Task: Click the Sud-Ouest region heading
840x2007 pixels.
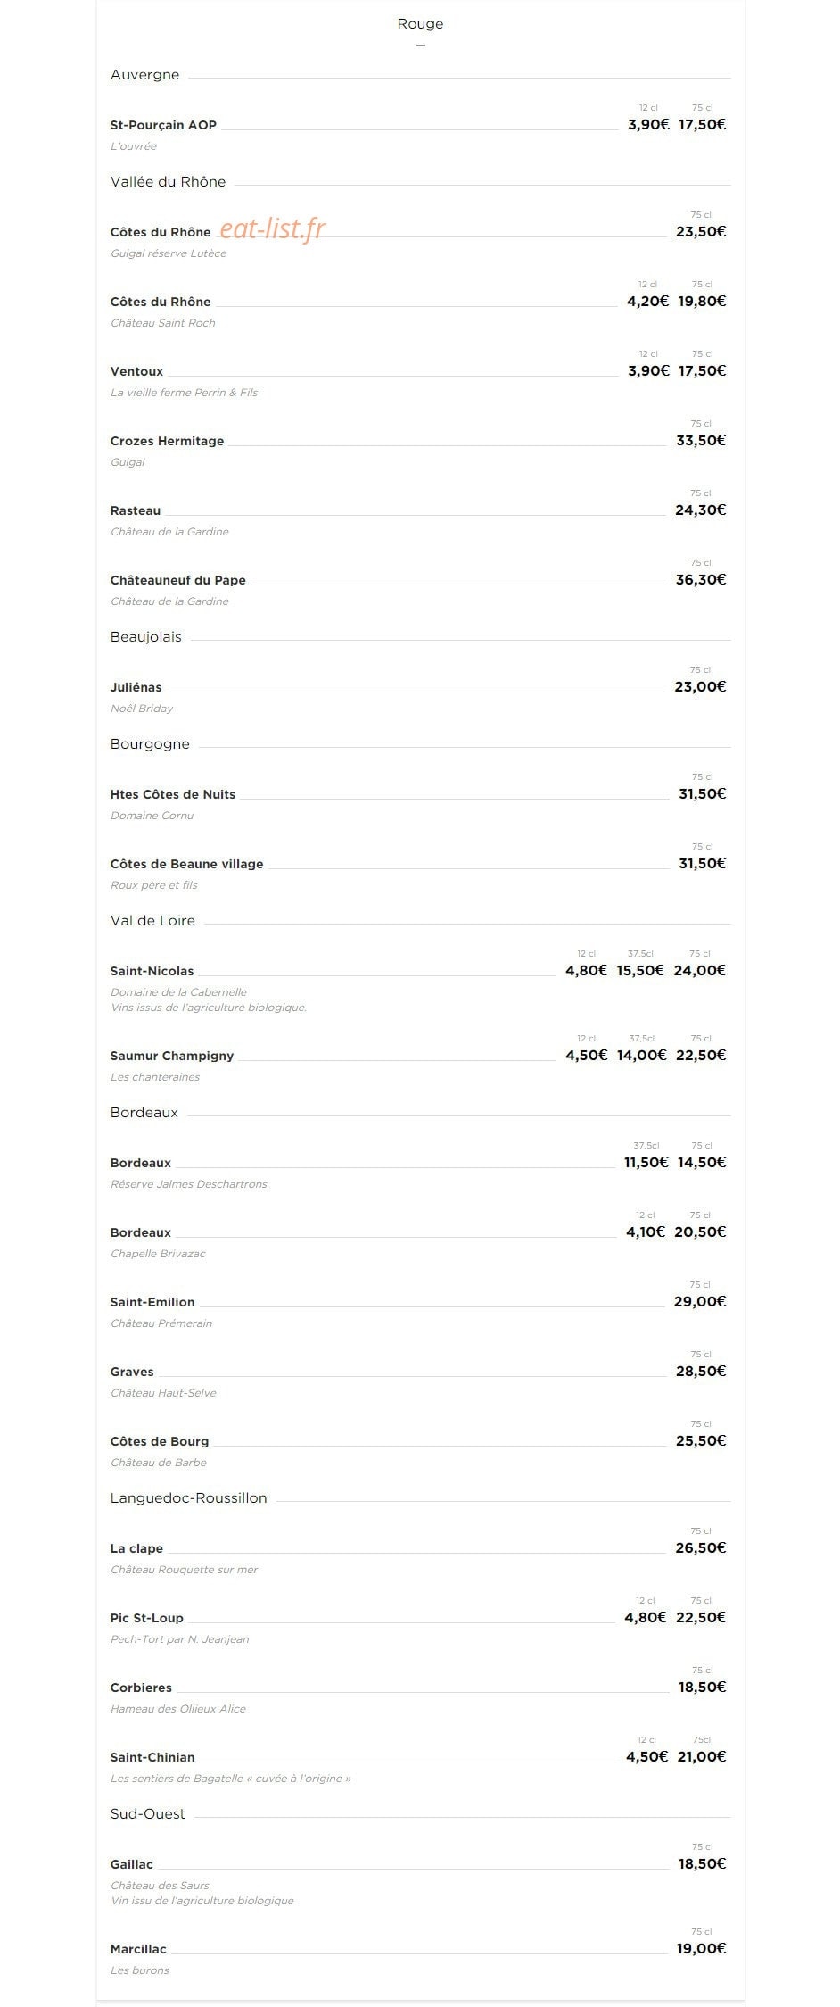Action: coord(147,1814)
